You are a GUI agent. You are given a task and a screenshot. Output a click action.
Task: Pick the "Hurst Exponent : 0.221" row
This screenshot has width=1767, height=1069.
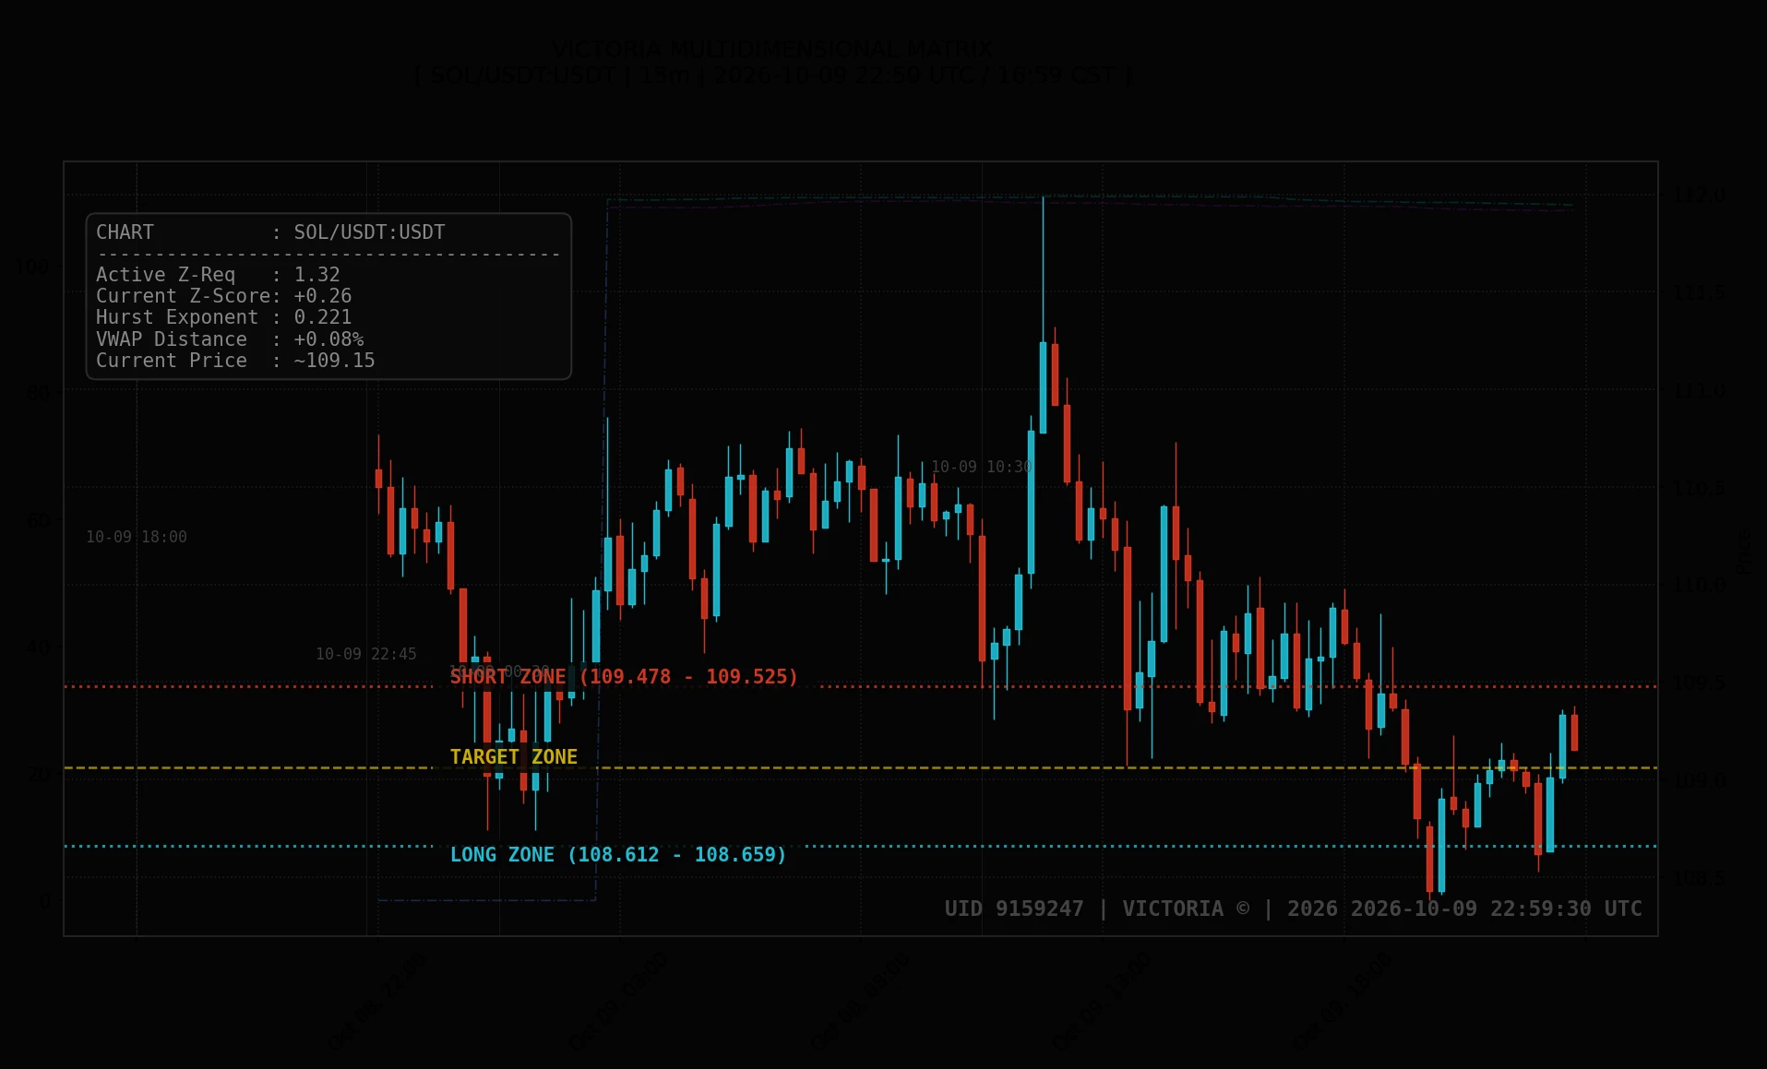point(223,317)
